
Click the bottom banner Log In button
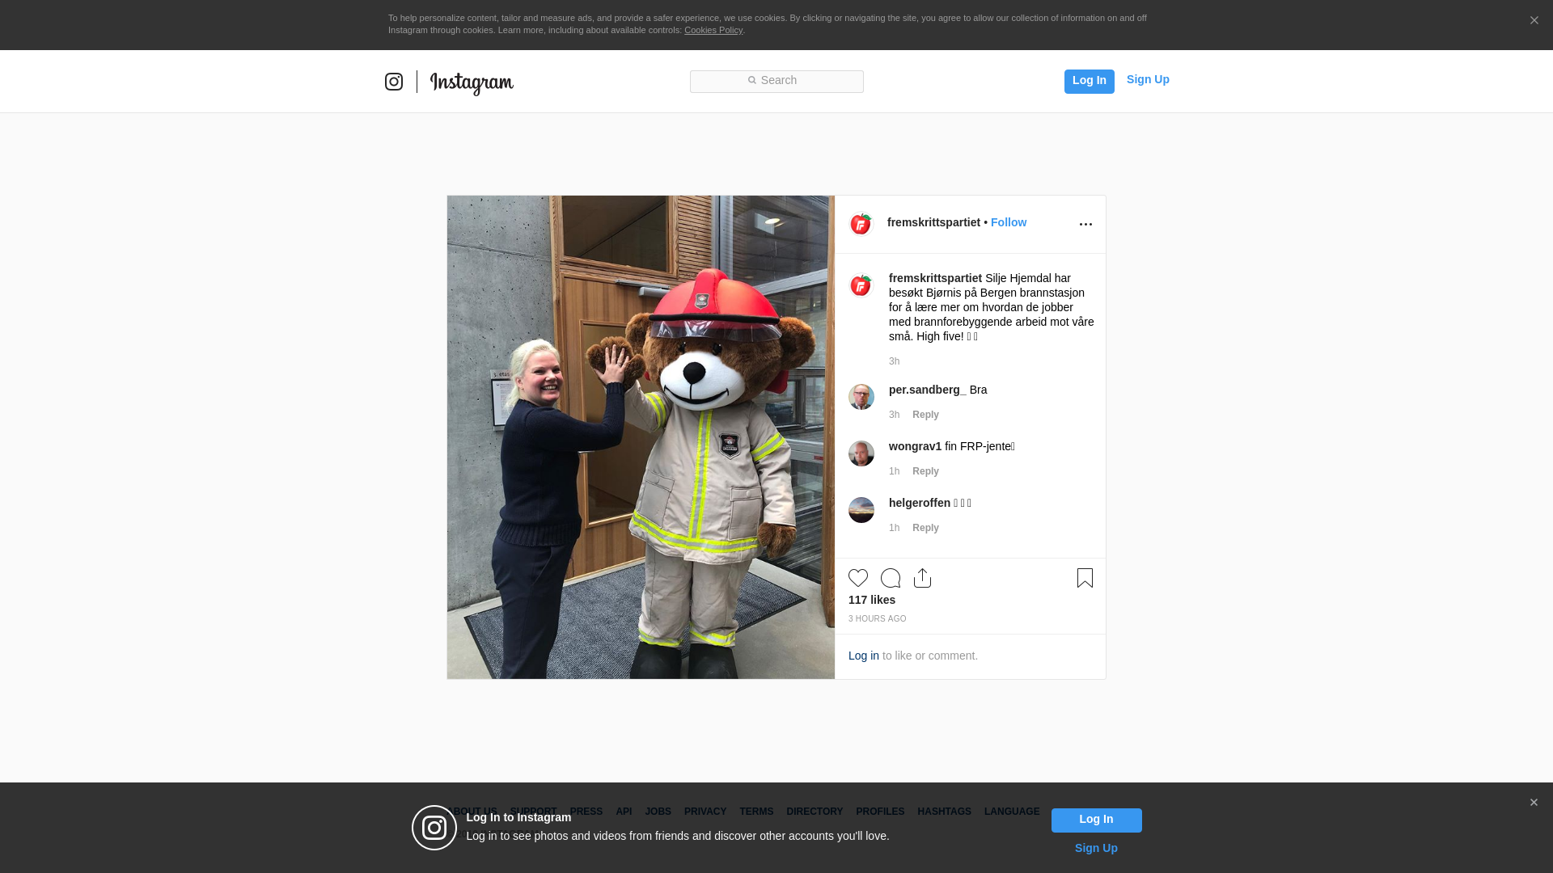tap(1096, 820)
